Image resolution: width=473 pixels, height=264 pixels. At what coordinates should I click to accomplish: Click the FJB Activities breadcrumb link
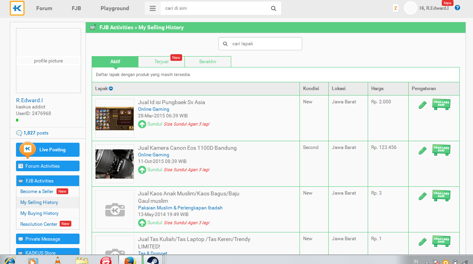coord(116,28)
